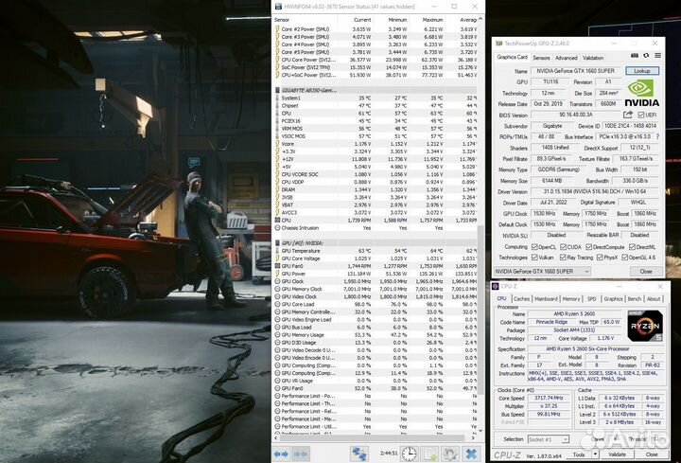Click HWiNFO vertical scroll down arrow
This screenshot has width=681, height=463.
tap(480, 431)
